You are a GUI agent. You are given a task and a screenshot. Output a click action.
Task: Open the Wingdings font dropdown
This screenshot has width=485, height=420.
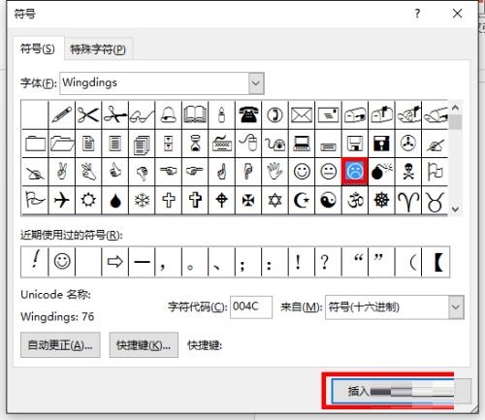pyautogui.click(x=256, y=83)
